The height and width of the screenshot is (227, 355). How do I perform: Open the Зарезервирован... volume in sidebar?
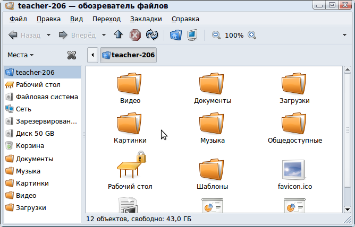(43, 121)
